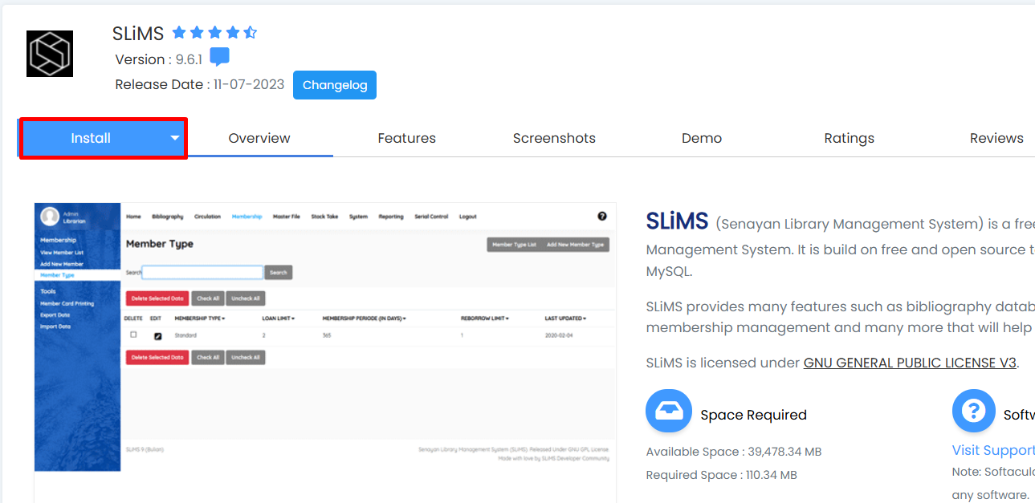Open the Demo tab
The width and height of the screenshot is (1035, 503).
(x=702, y=138)
